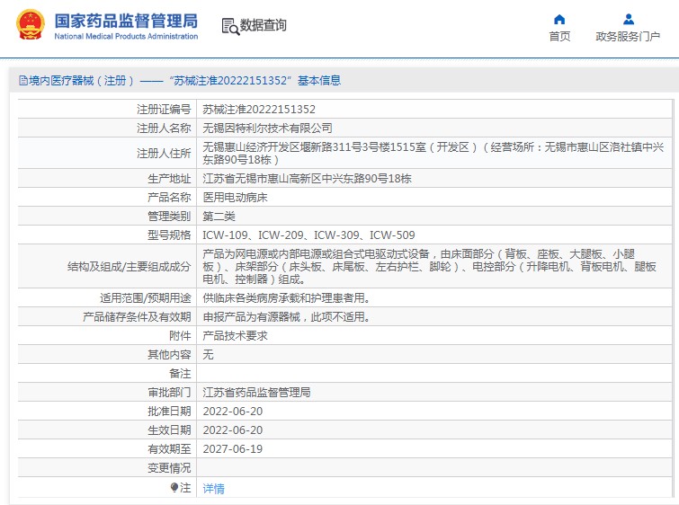Screen dimensions: 679x505
Task: Select 供临床各类病房承载和护理患者用 text
Action: click(286, 297)
